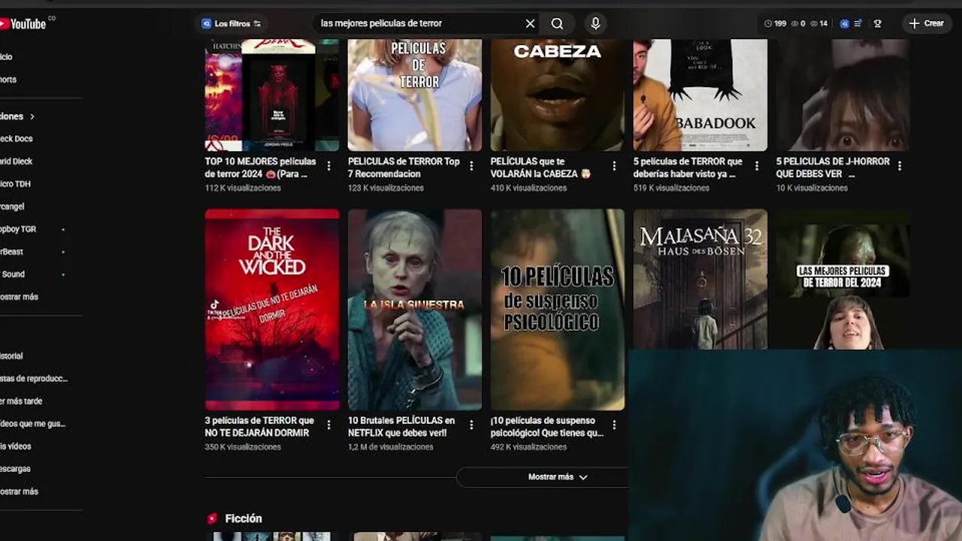962x541 pixels.
Task: Clear the search text with the X
Action: point(530,23)
